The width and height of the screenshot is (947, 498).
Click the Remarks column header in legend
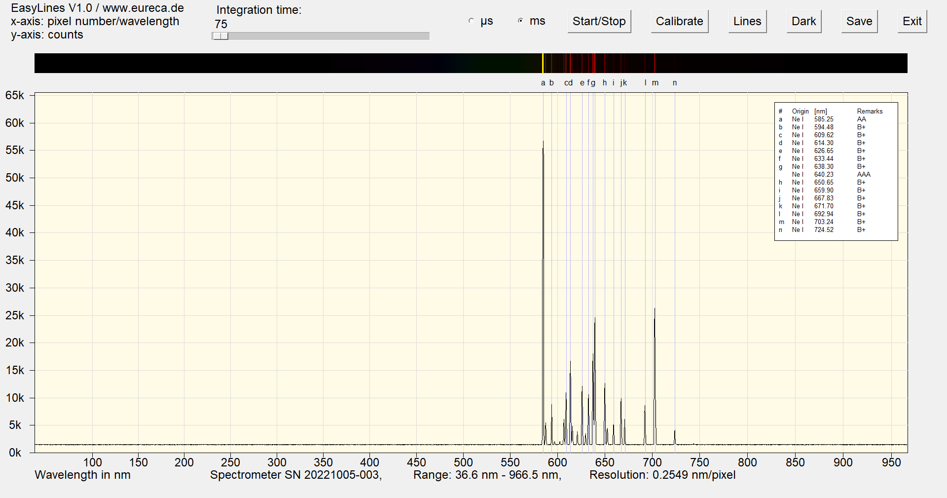tap(870, 112)
